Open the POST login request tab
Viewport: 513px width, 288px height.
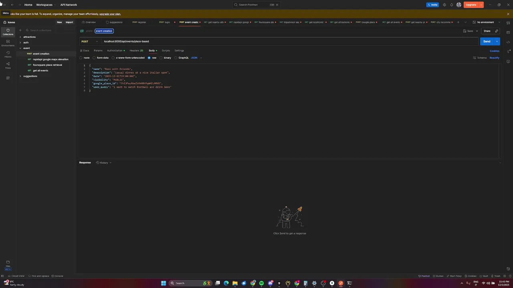pyautogui.click(x=166, y=22)
